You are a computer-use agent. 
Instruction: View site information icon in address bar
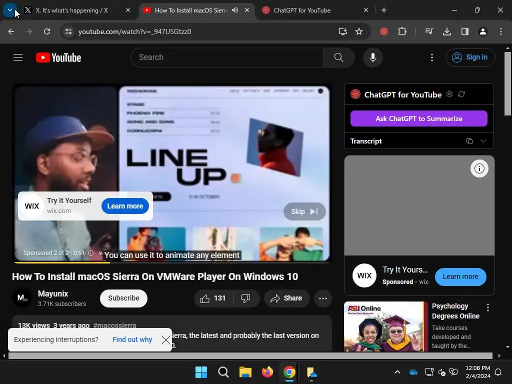[68, 31]
